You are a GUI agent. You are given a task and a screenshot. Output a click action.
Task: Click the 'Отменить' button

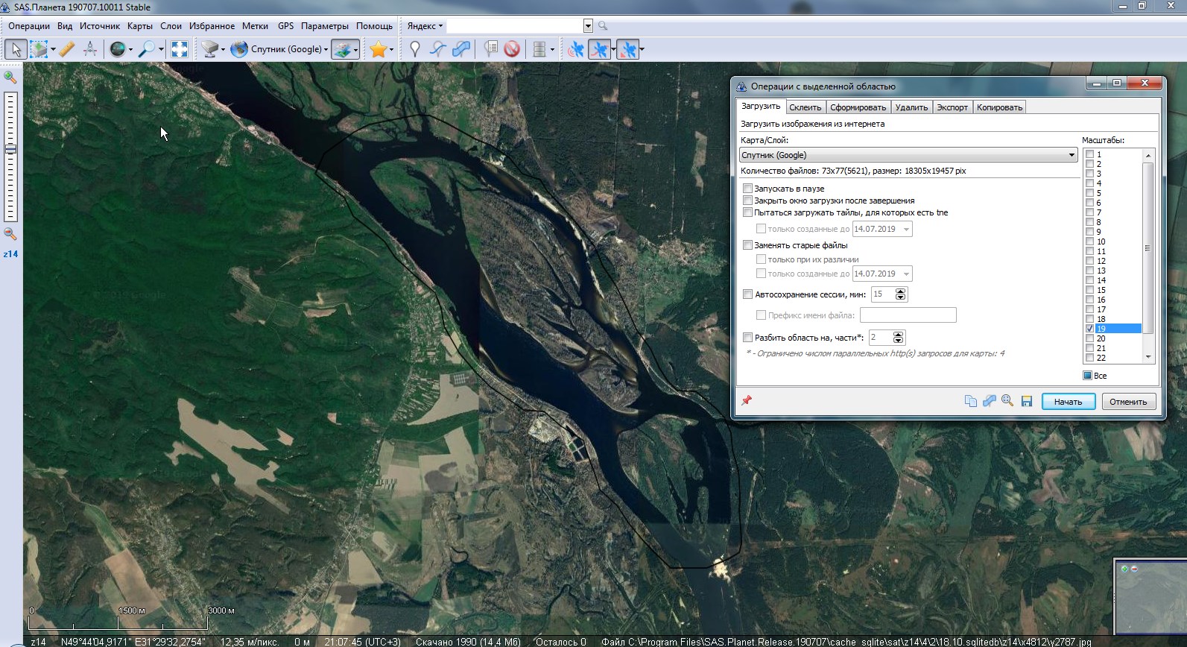(1128, 402)
